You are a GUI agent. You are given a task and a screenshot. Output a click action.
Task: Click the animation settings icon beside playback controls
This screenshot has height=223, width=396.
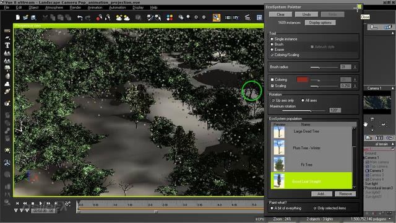coord(67,203)
